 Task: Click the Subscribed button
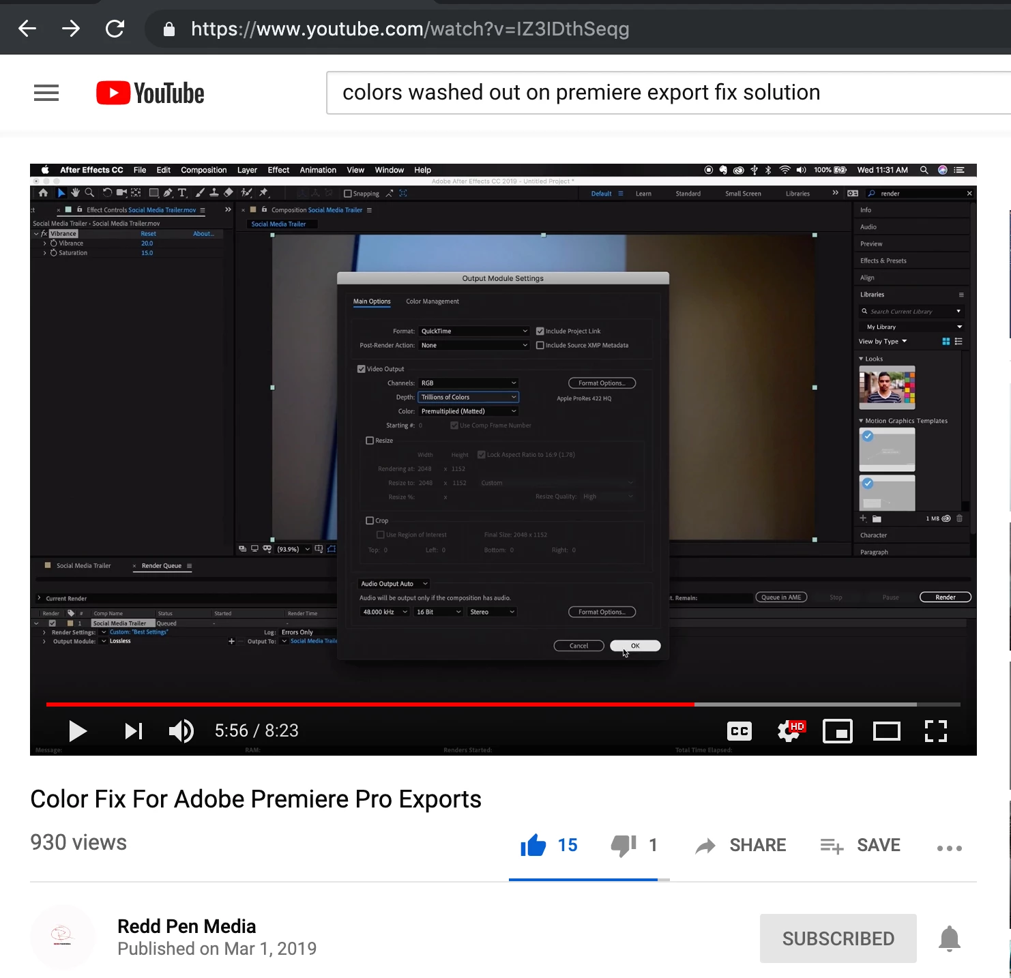[x=838, y=938]
